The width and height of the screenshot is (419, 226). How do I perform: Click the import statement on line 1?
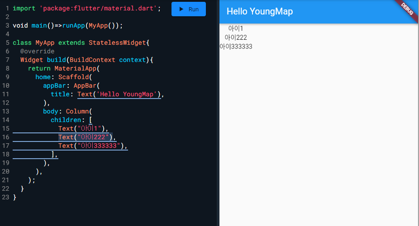point(87,8)
